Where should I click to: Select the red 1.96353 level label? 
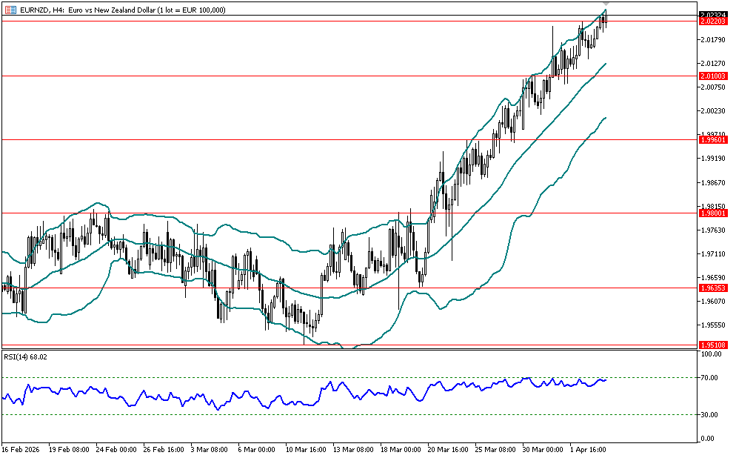coord(713,288)
